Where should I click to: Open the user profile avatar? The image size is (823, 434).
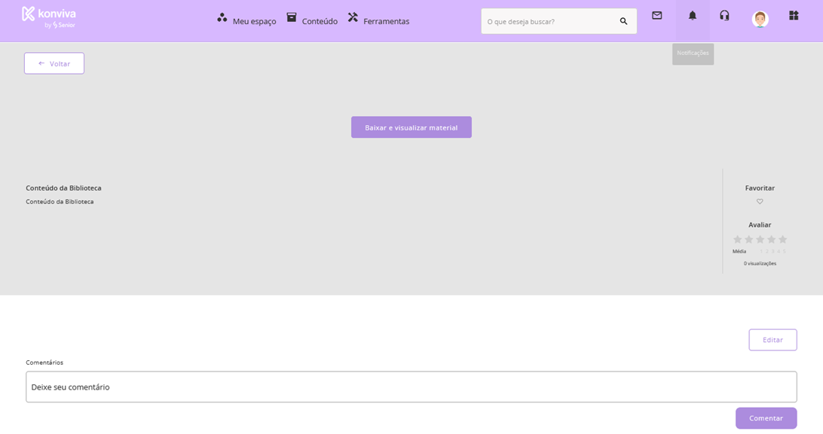pyautogui.click(x=760, y=19)
